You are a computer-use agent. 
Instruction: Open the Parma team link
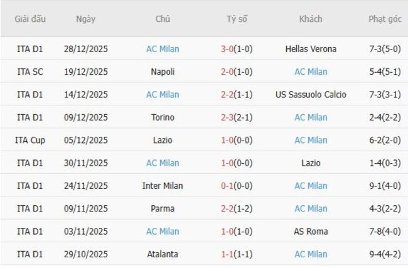(163, 208)
